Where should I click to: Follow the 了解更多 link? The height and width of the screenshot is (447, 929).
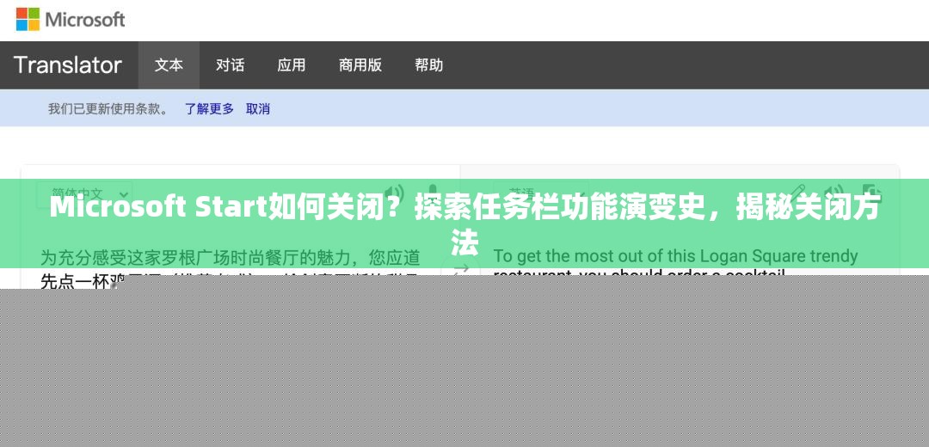[209, 109]
